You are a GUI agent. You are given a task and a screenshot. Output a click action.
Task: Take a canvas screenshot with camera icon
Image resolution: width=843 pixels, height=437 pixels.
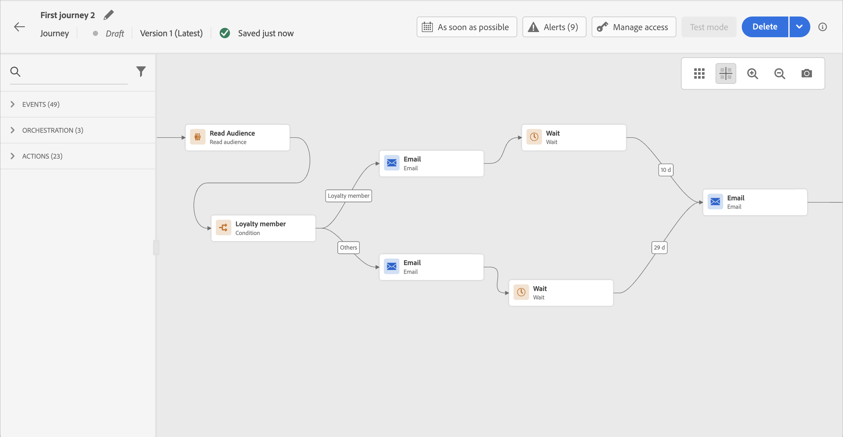[806, 73]
